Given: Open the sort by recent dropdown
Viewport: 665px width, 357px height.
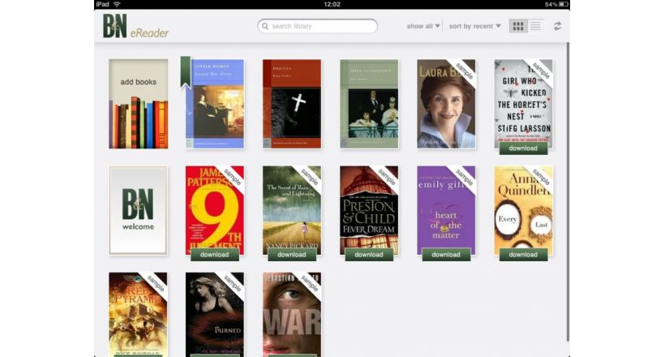Looking at the screenshot, I should pos(474,26).
